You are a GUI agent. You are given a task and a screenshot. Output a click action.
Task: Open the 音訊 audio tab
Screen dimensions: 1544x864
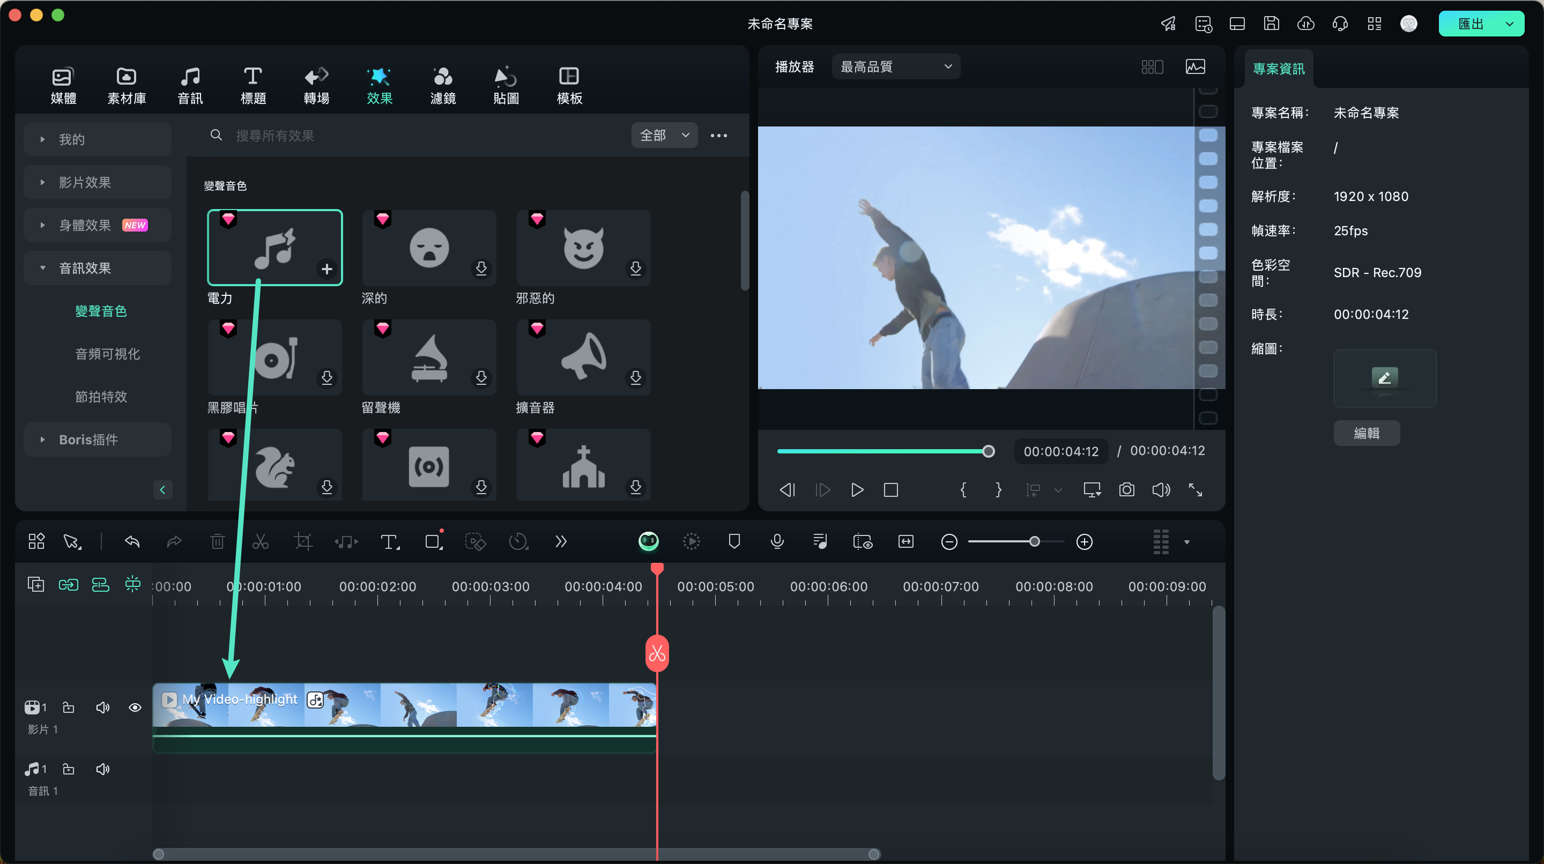point(190,85)
